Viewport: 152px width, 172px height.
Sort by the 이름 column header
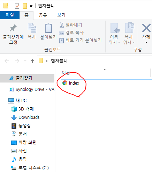point(66,72)
